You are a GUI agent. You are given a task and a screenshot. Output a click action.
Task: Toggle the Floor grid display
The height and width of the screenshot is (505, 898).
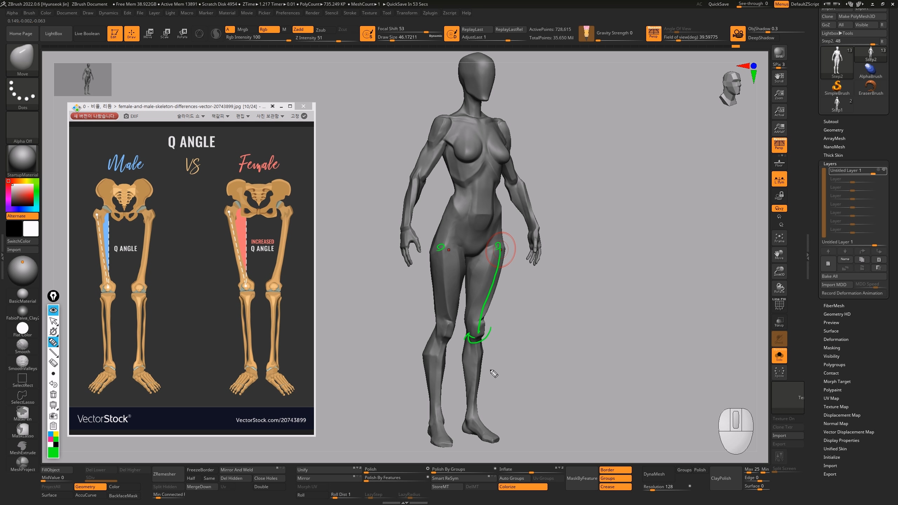pos(779,163)
